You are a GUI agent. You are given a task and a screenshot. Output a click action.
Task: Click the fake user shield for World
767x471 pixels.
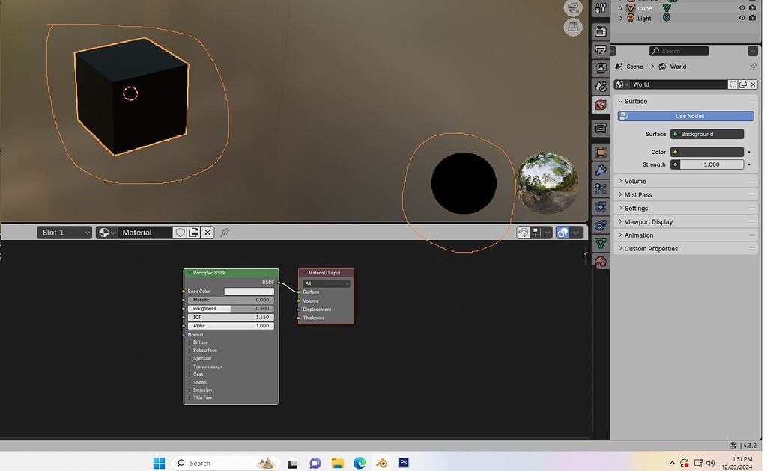(x=733, y=84)
